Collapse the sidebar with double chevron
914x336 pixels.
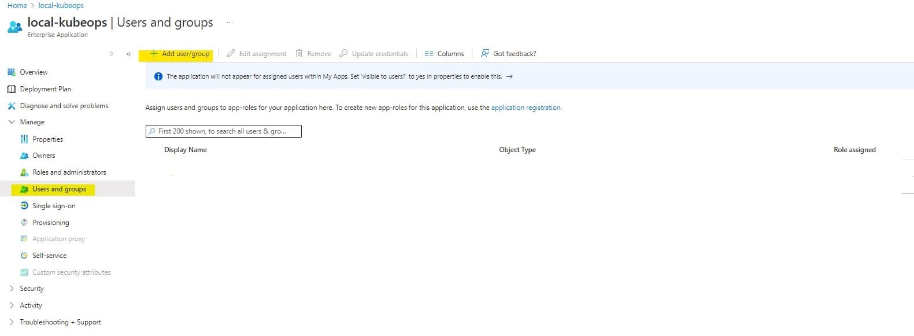click(x=128, y=54)
